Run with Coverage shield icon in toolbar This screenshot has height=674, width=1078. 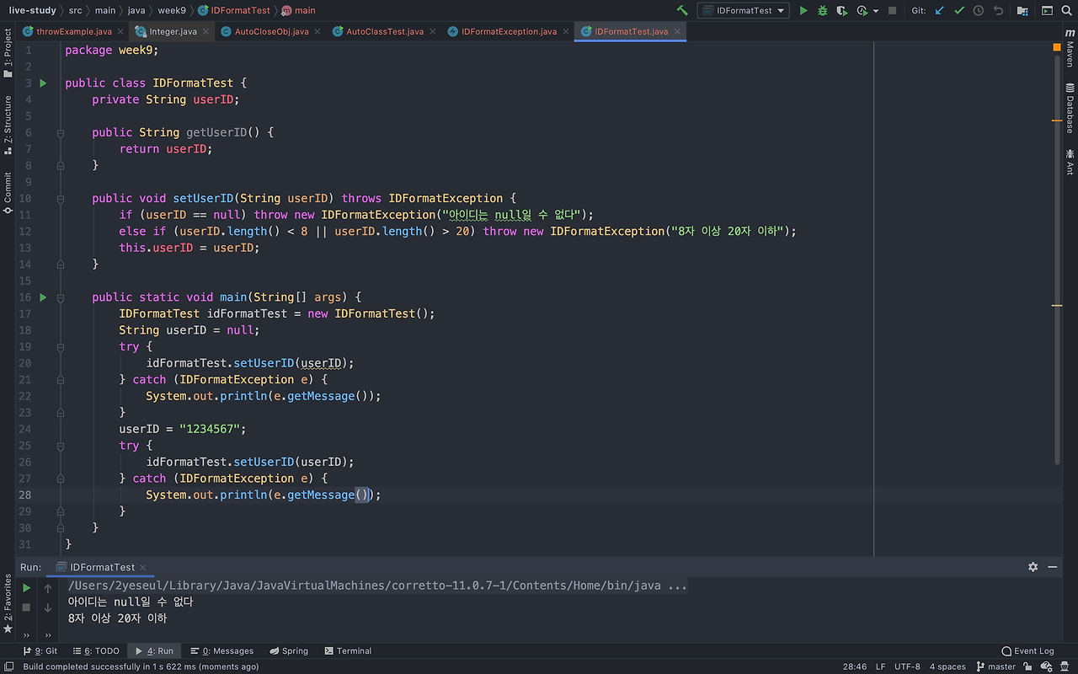(842, 10)
